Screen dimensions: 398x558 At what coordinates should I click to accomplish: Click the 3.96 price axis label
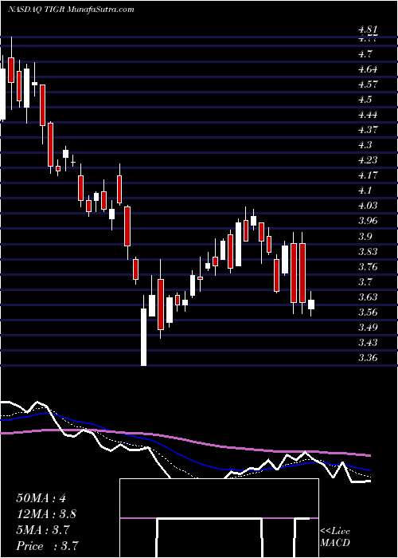(368, 221)
